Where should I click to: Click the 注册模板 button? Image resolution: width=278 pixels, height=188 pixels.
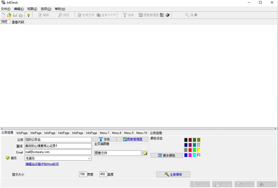coord(173,175)
